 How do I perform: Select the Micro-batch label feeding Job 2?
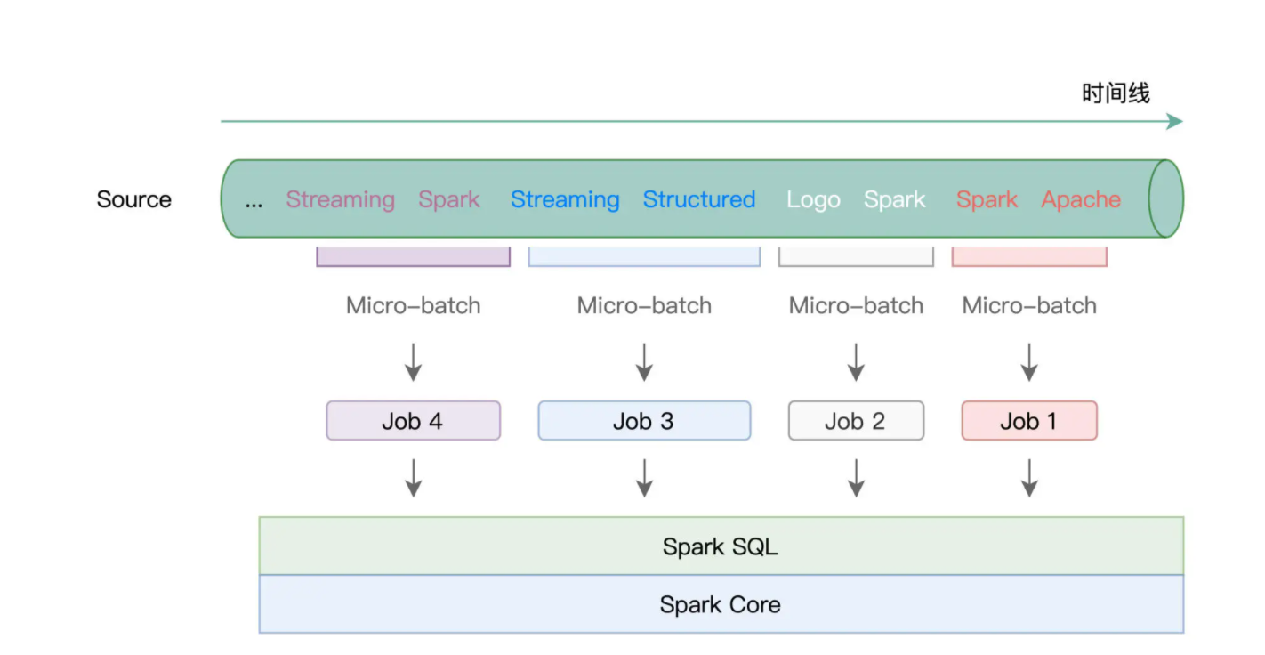click(857, 306)
